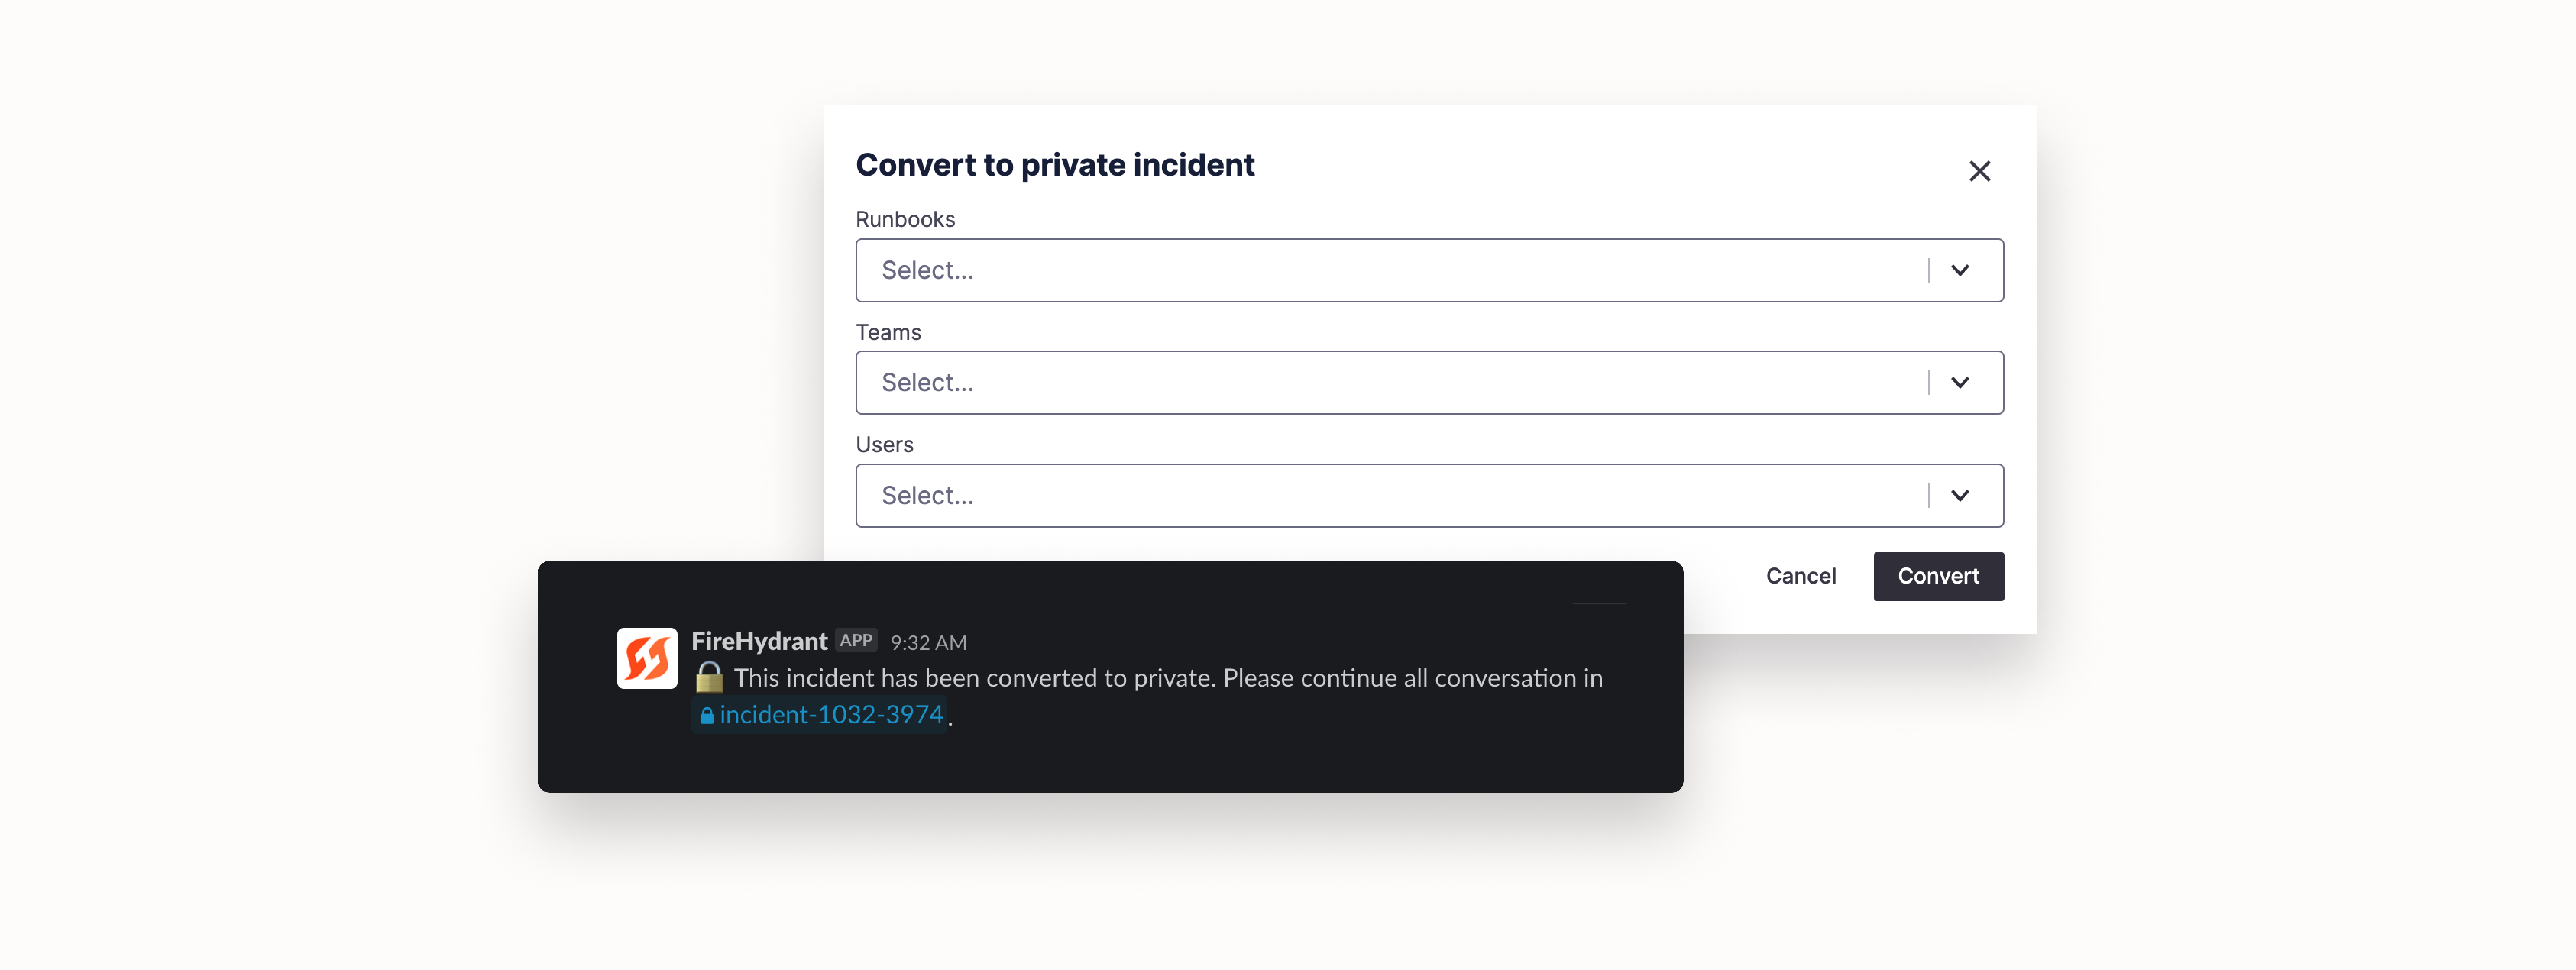Cancel the private incident conversion
The height and width of the screenshot is (970, 2576).
pyautogui.click(x=1800, y=576)
